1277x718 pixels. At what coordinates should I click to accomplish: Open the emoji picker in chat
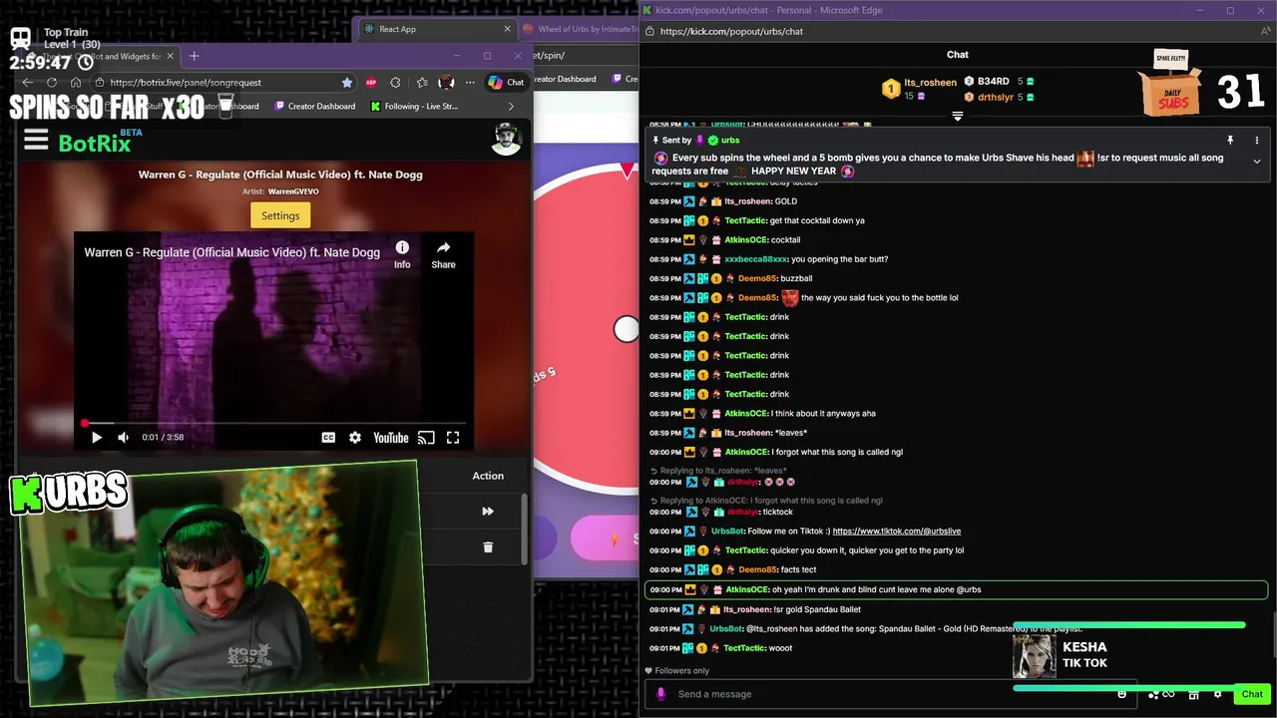point(1122,694)
